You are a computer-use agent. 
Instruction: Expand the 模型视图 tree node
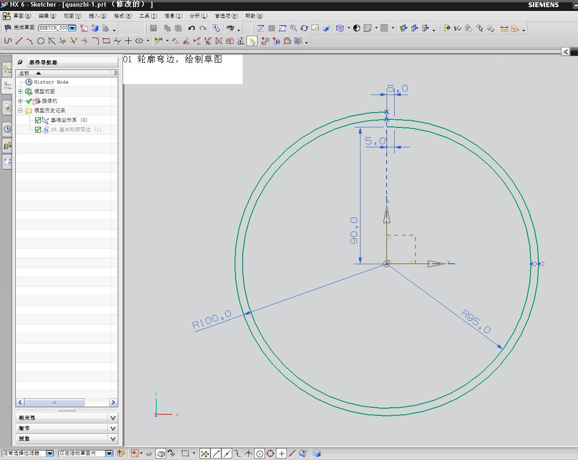pyautogui.click(x=20, y=91)
